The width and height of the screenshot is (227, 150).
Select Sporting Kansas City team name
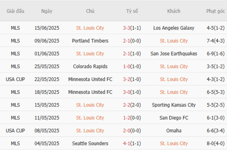[x=174, y=105]
